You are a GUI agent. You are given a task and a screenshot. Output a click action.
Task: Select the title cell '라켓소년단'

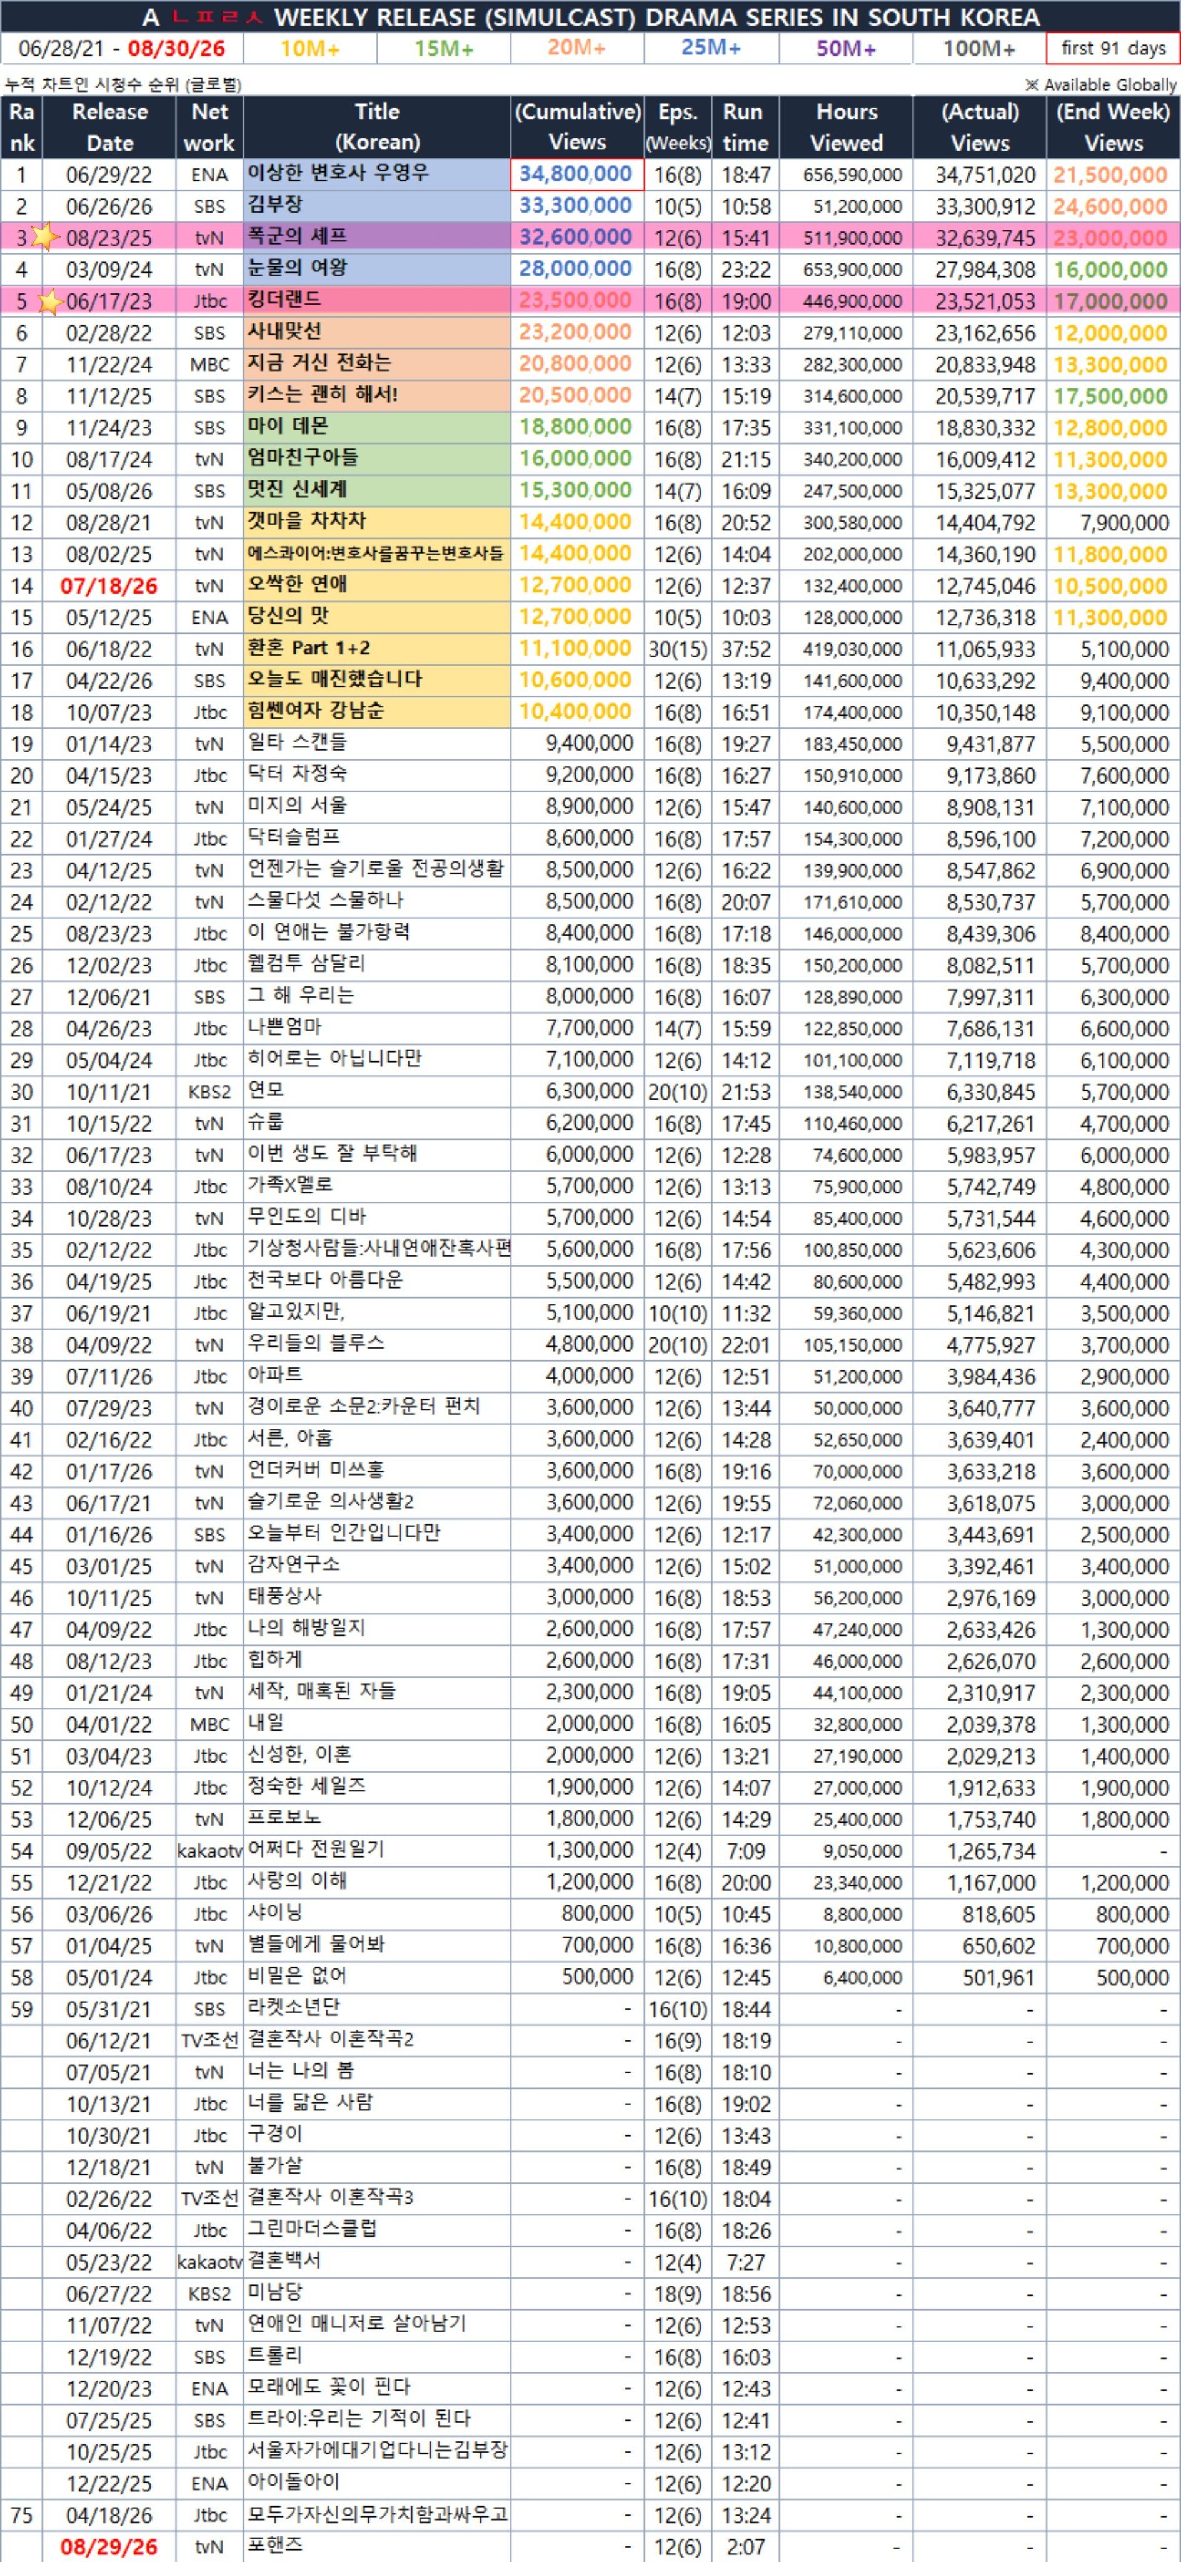pyautogui.click(x=377, y=2009)
